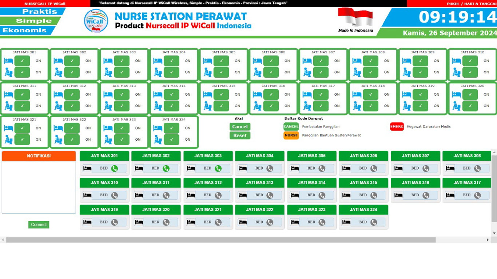The width and height of the screenshot is (497, 279).
Task: Click the down arrow of the call list scrollbar
Action: point(494,233)
